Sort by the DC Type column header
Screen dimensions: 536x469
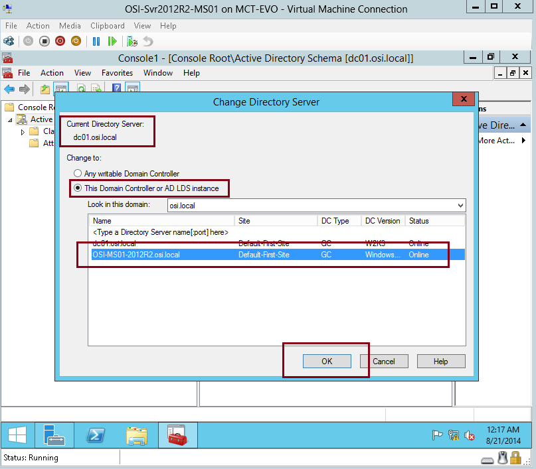click(x=339, y=221)
